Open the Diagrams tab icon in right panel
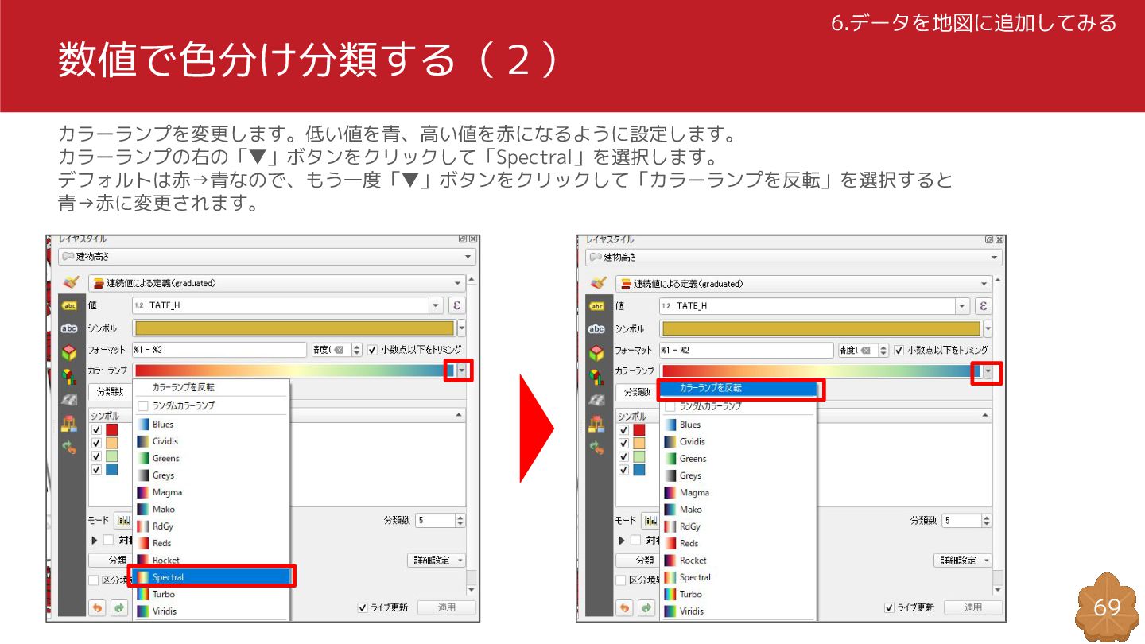The image size is (1145, 644). point(597,377)
